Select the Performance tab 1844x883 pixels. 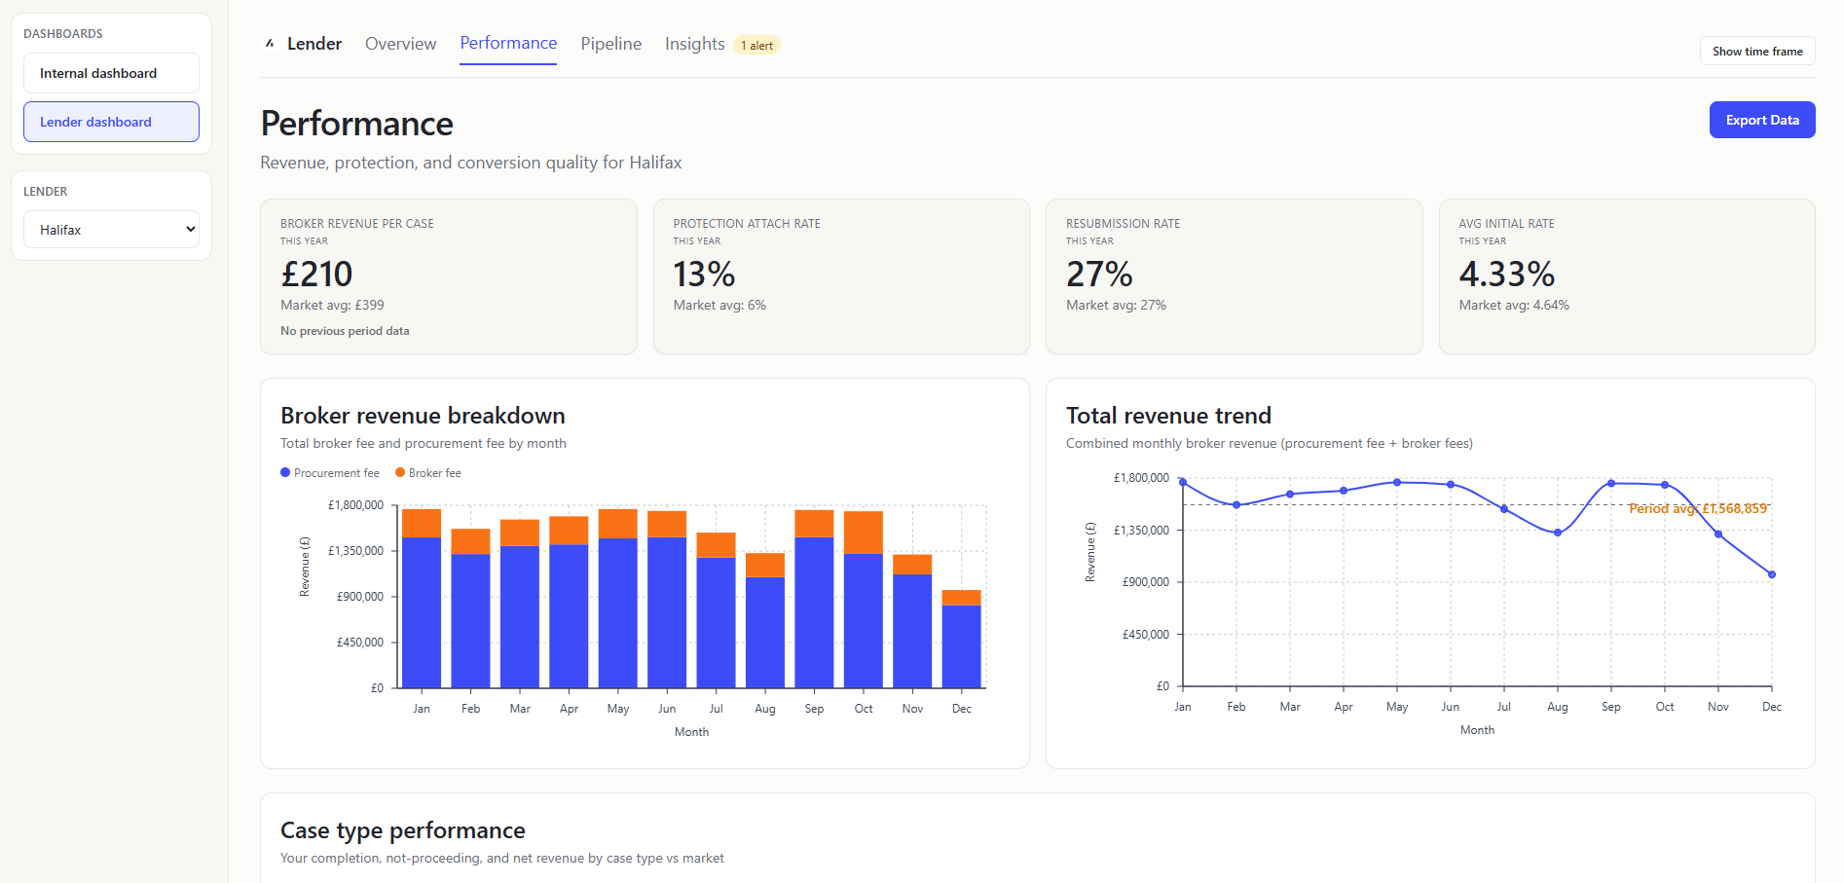[x=508, y=43]
